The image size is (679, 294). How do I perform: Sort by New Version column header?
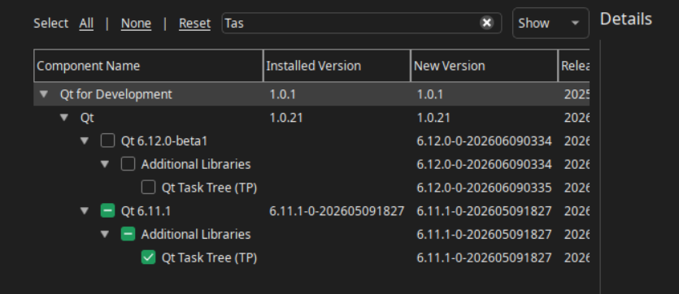[x=484, y=66]
